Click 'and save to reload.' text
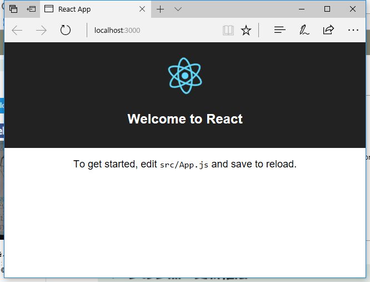 [x=254, y=164]
